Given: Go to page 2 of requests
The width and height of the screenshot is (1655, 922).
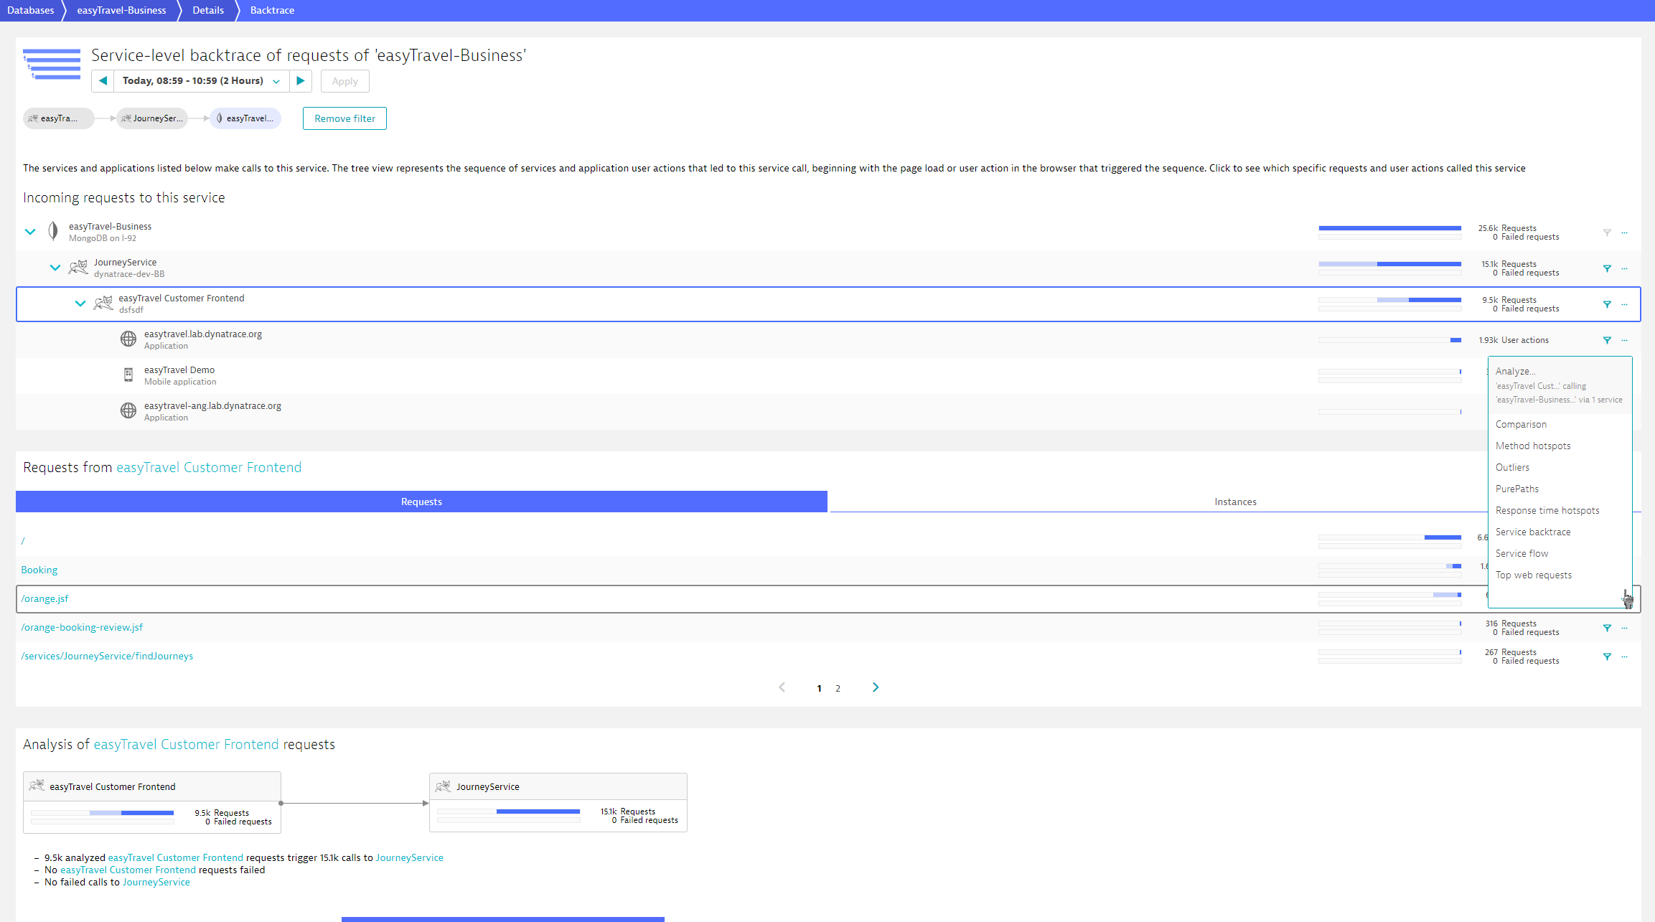Looking at the screenshot, I should (x=838, y=689).
